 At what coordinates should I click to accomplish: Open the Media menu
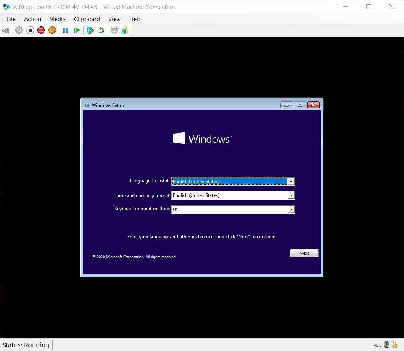57,19
